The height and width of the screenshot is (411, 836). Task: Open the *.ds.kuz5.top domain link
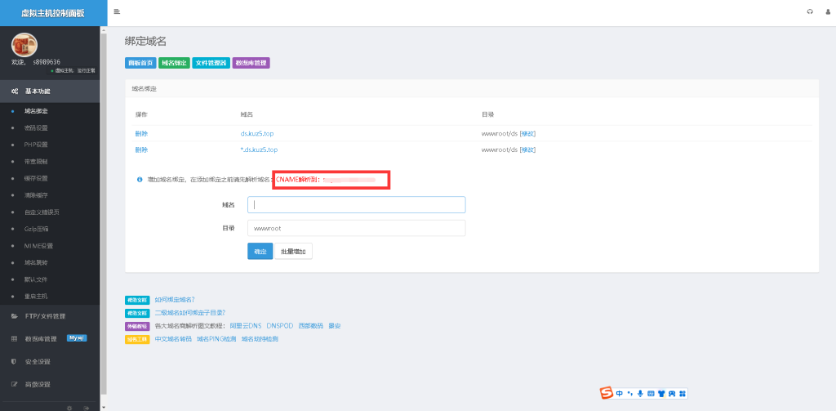click(x=259, y=150)
